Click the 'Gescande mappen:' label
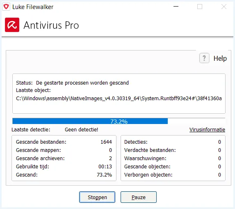This screenshot has width=235, height=209. click(39, 150)
